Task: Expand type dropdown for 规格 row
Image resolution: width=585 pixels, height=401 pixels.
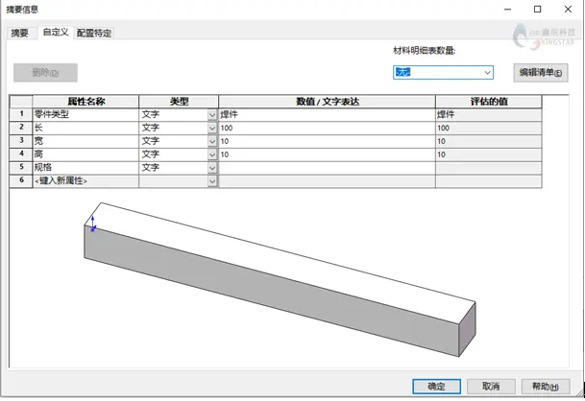Action: [x=212, y=168]
